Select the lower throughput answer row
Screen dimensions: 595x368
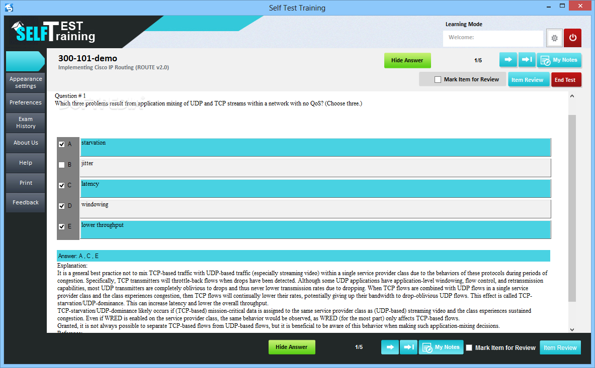tap(315, 229)
